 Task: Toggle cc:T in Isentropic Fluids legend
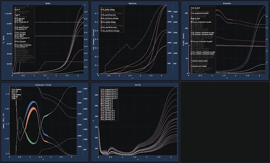click(14, 93)
